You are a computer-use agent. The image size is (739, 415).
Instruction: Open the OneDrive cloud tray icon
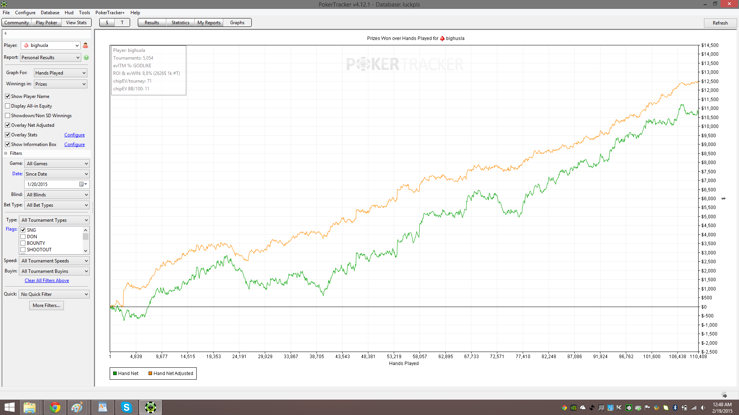coord(583,408)
